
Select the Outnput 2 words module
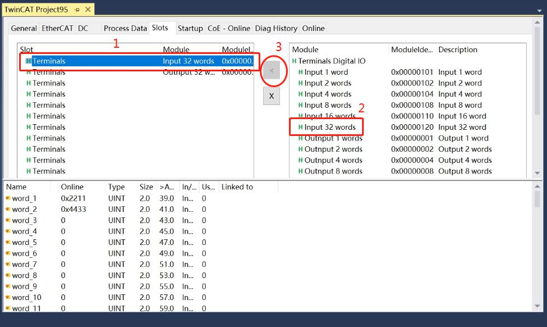pos(333,149)
